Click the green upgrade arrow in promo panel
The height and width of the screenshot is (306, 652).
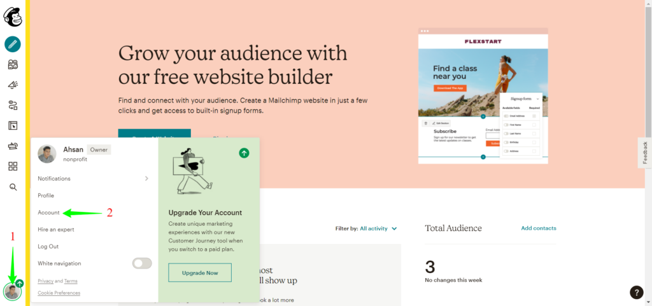coord(244,153)
